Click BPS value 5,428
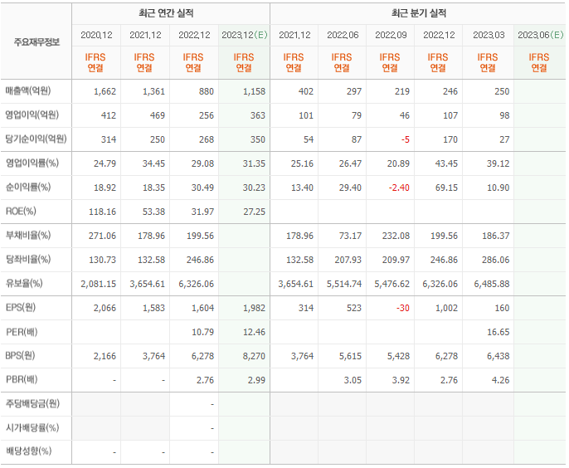The image size is (569, 468). (x=398, y=356)
